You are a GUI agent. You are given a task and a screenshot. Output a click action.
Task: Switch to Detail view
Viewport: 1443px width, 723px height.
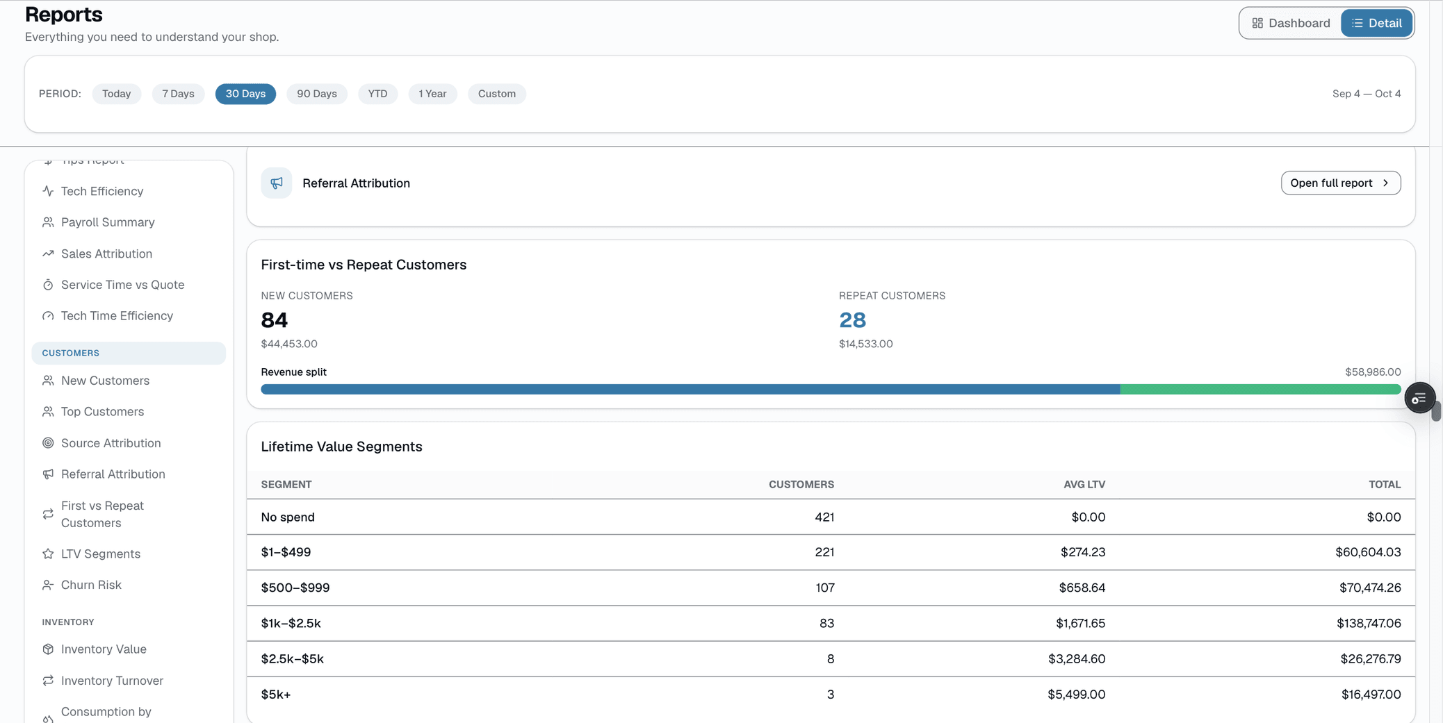pyautogui.click(x=1376, y=23)
